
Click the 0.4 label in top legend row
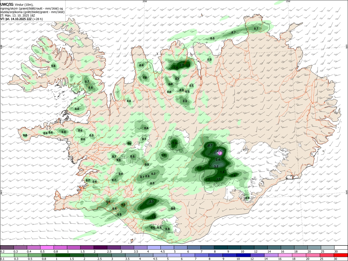coord(29,251)
